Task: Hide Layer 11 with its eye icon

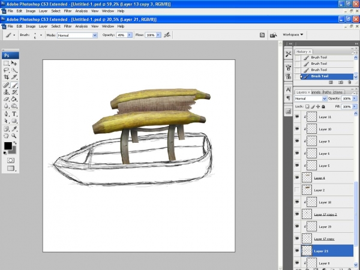Action: (x=297, y=116)
